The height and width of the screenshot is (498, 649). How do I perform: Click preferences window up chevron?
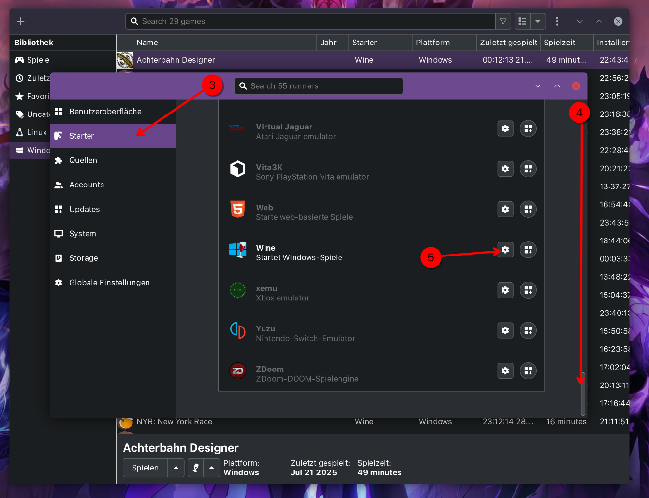click(x=557, y=86)
